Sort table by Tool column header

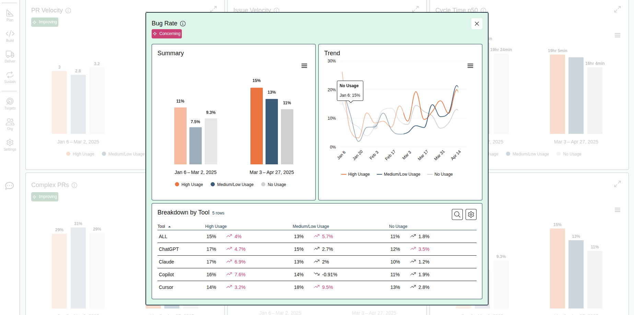coord(162,226)
